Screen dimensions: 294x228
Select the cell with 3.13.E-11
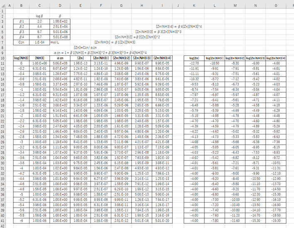coord(101,64)
